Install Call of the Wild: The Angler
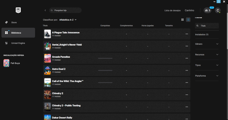 [56, 84]
